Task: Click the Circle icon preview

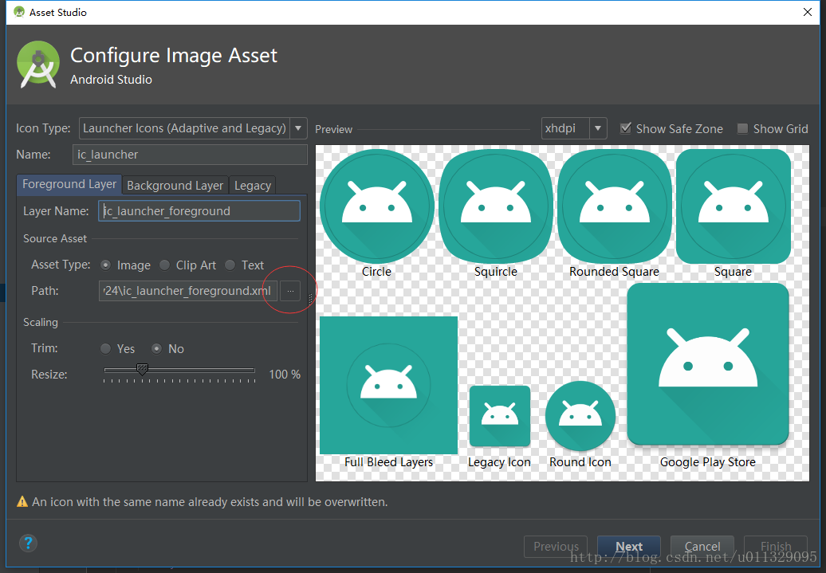Action: 376,206
